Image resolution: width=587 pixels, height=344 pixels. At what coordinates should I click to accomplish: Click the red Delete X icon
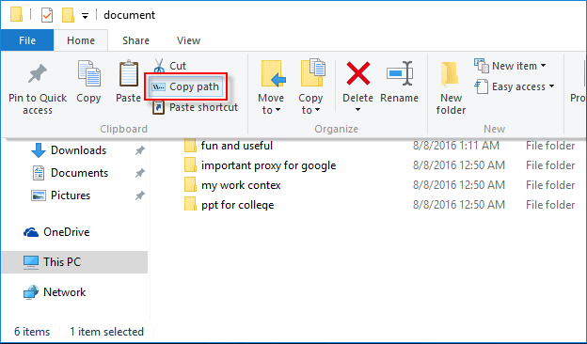[x=357, y=73]
